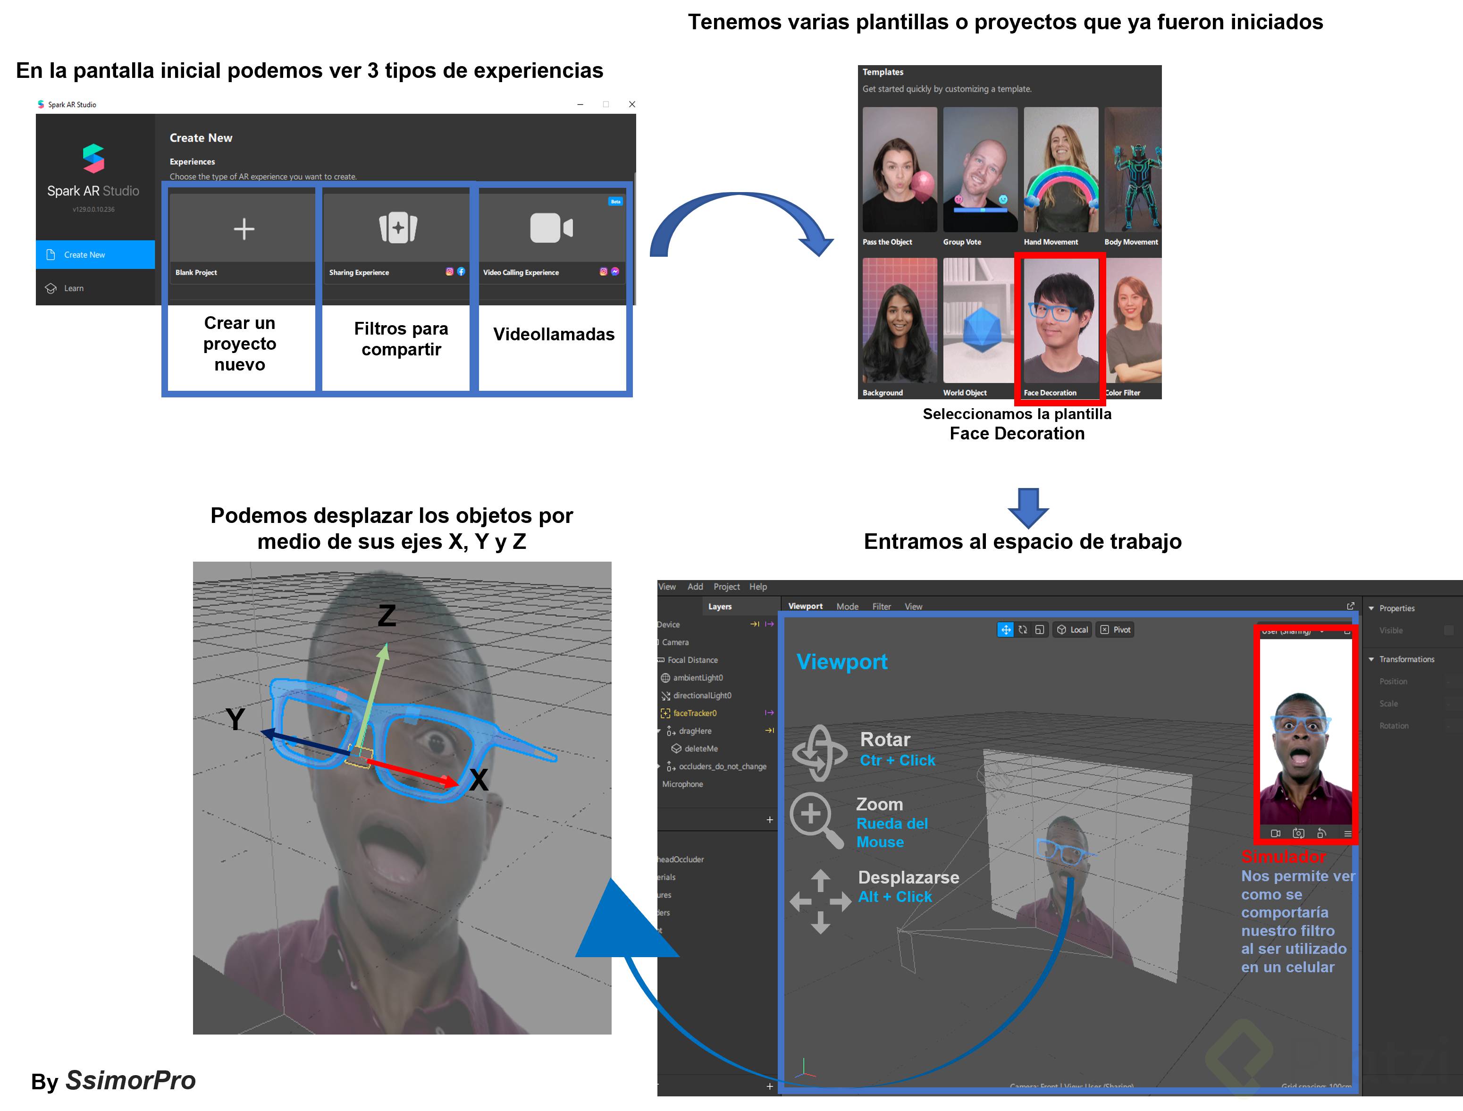Open the Add menu
This screenshot has width=1463, height=1111.
(x=695, y=587)
